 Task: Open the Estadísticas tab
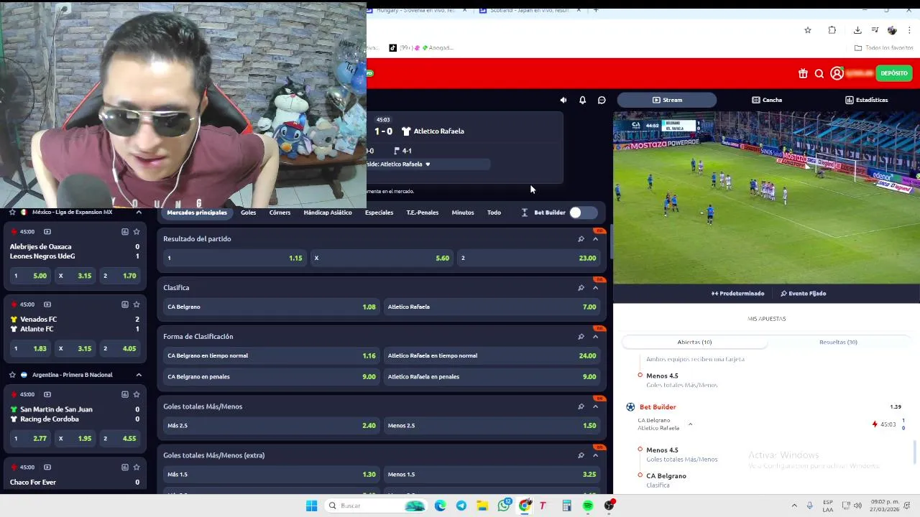(x=867, y=100)
